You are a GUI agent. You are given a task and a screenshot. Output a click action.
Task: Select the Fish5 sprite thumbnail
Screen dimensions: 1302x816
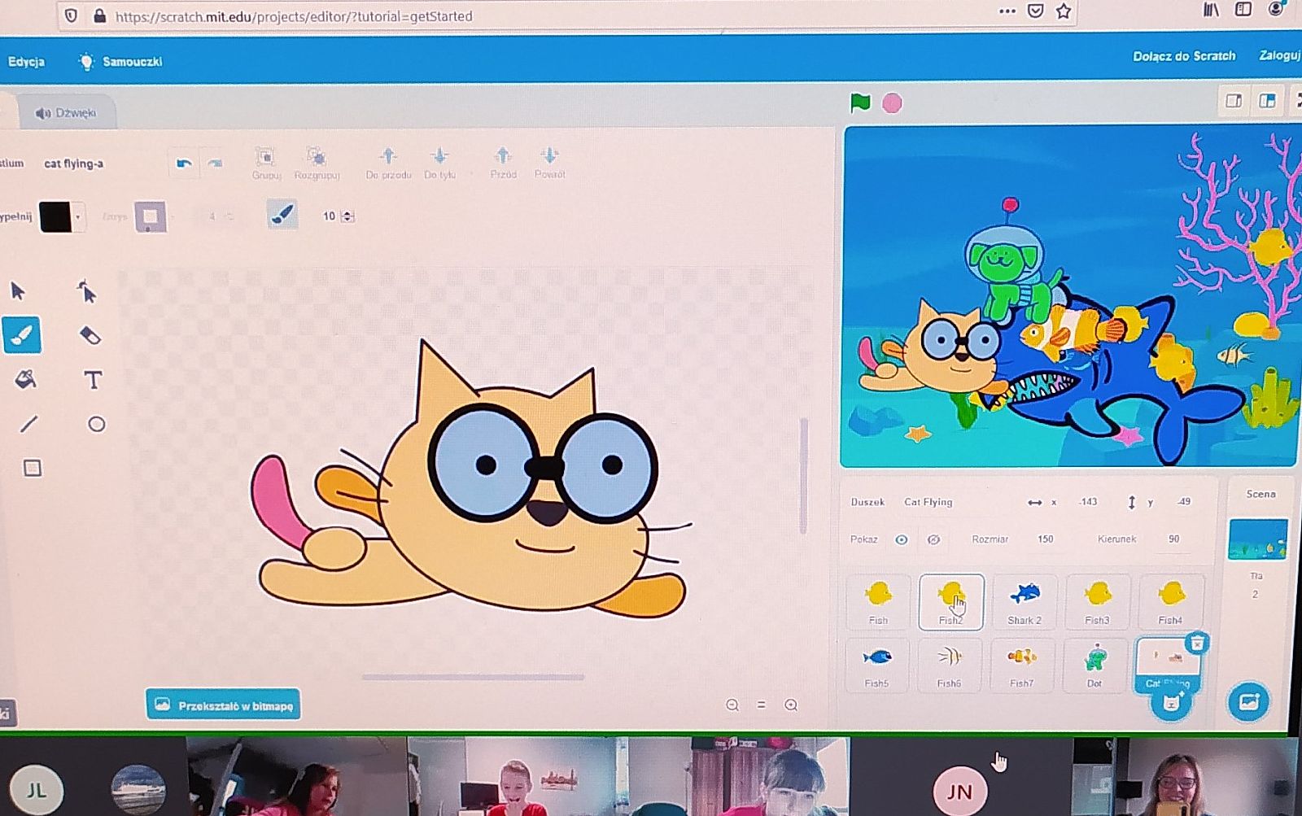[877, 665]
